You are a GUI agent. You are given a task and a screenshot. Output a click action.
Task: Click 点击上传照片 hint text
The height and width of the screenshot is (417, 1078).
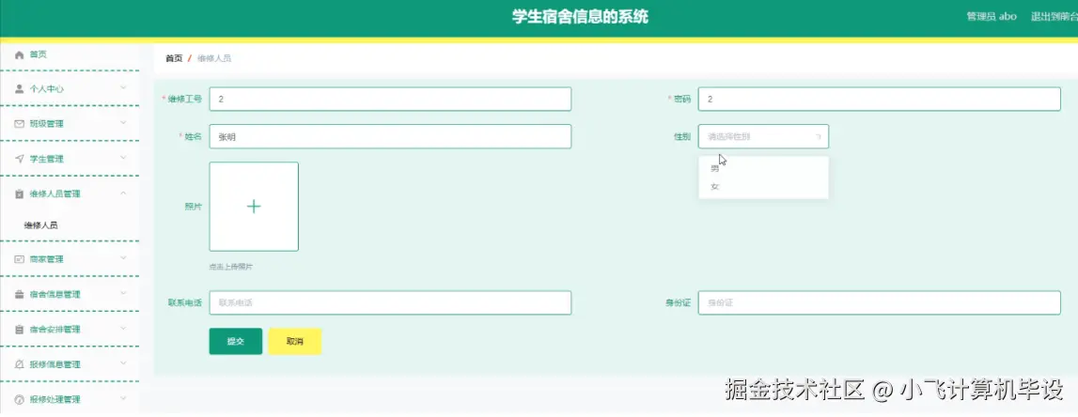(231, 267)
